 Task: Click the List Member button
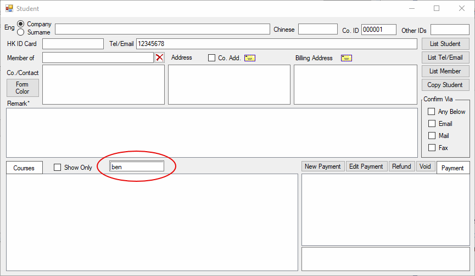pyautogui.click(x=445, y=71)
